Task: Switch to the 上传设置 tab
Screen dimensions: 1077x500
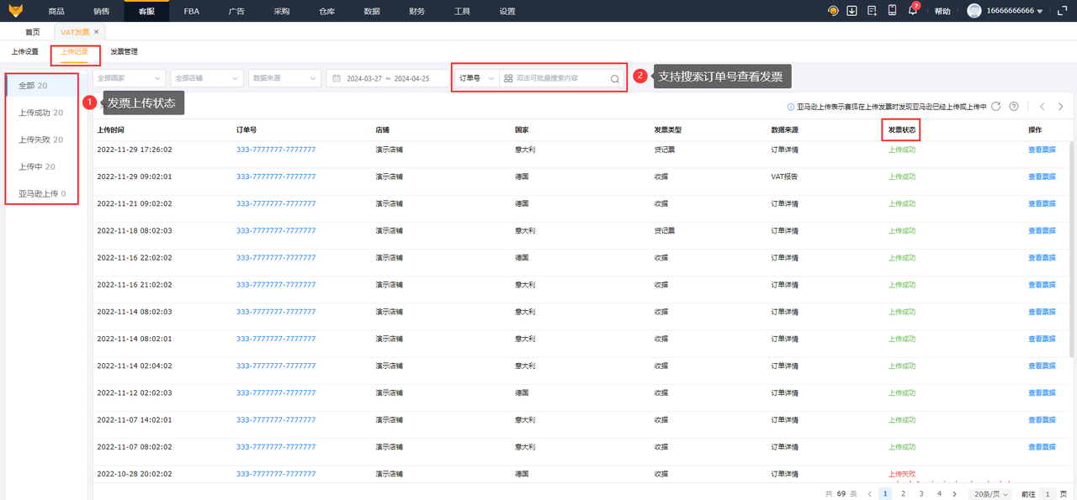Action: click(24, 51)
